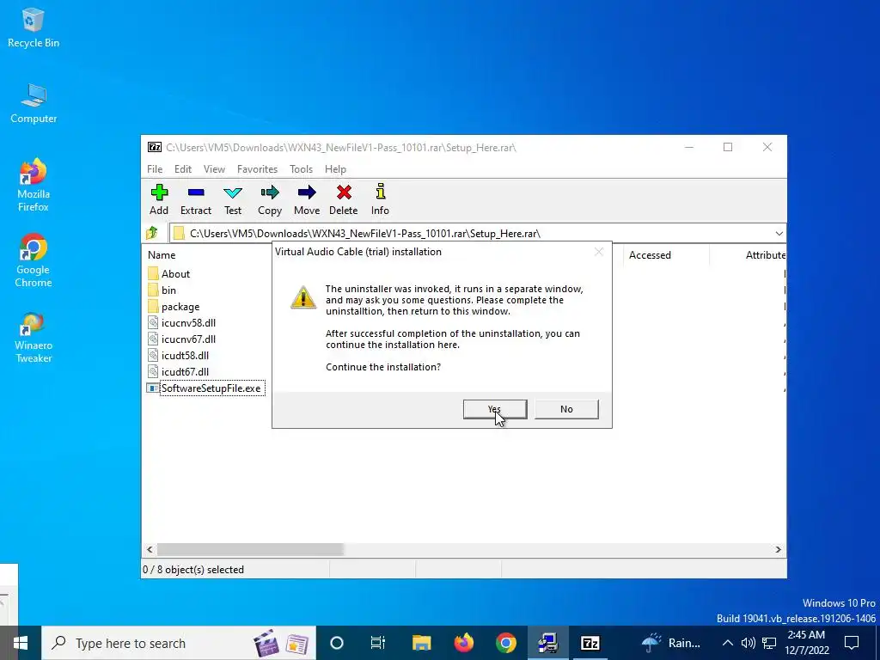The image size is (880, 660).
Task: Select the Computer desktop icon
Action: (34, 104)
